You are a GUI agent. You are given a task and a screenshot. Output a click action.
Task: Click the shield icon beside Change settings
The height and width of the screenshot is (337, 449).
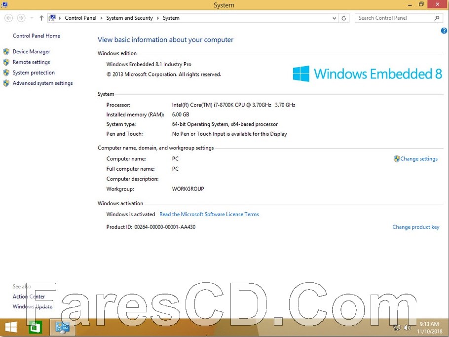coord(397,159)
